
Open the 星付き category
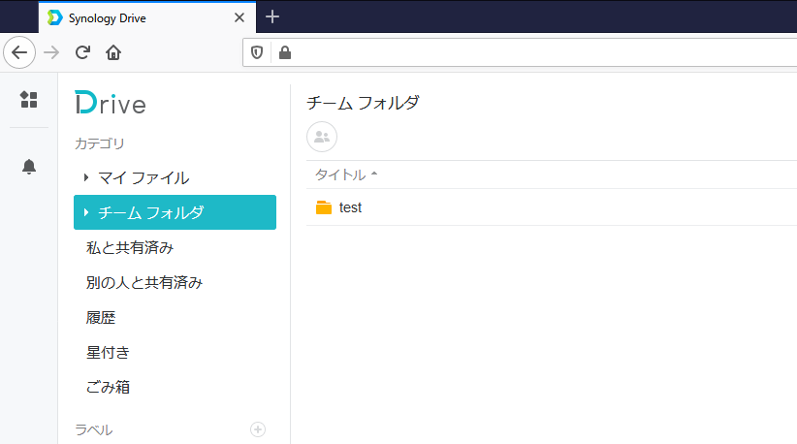(108, 352)
